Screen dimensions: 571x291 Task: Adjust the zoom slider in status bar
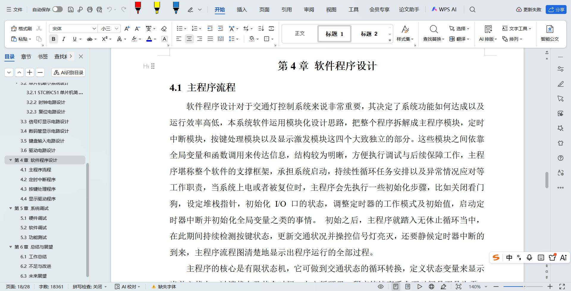pyautogui.click(x=525, y=287)
